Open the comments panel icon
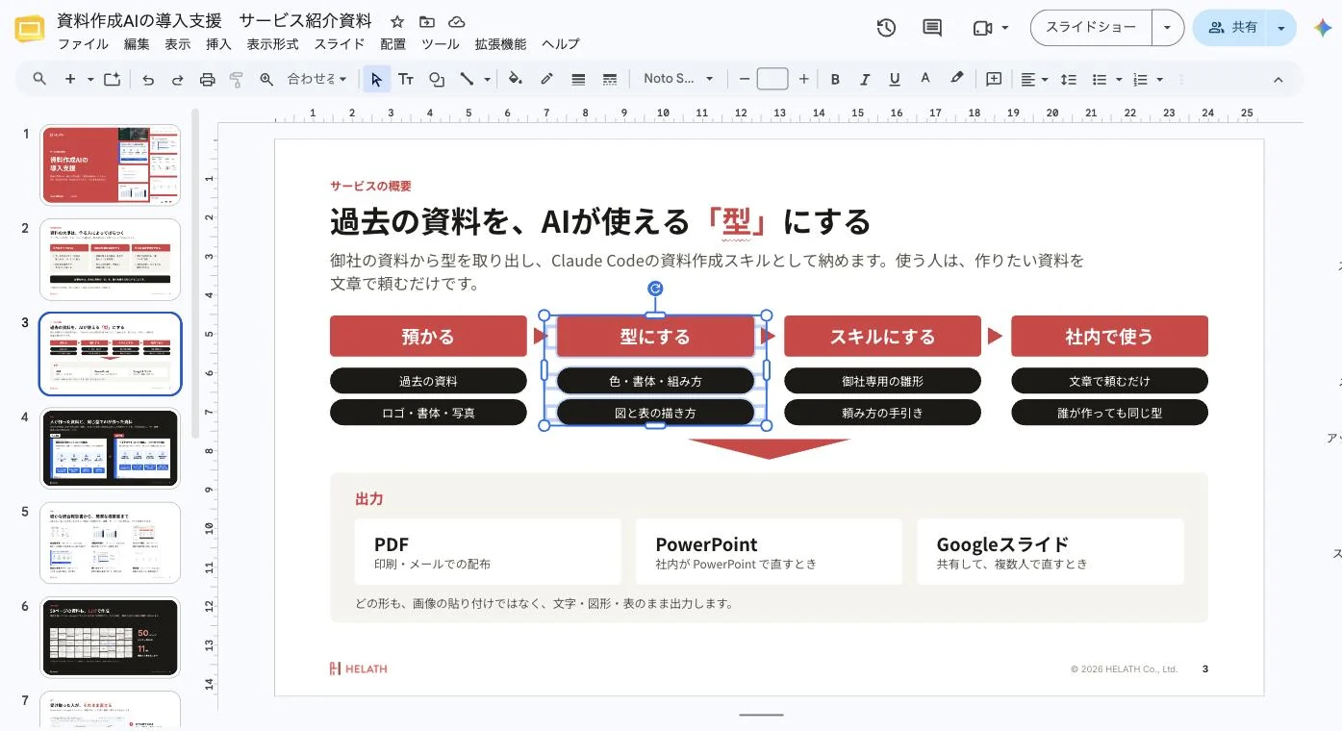The height and width of the screenshot is (731, 1342). (x=932, y=28)
